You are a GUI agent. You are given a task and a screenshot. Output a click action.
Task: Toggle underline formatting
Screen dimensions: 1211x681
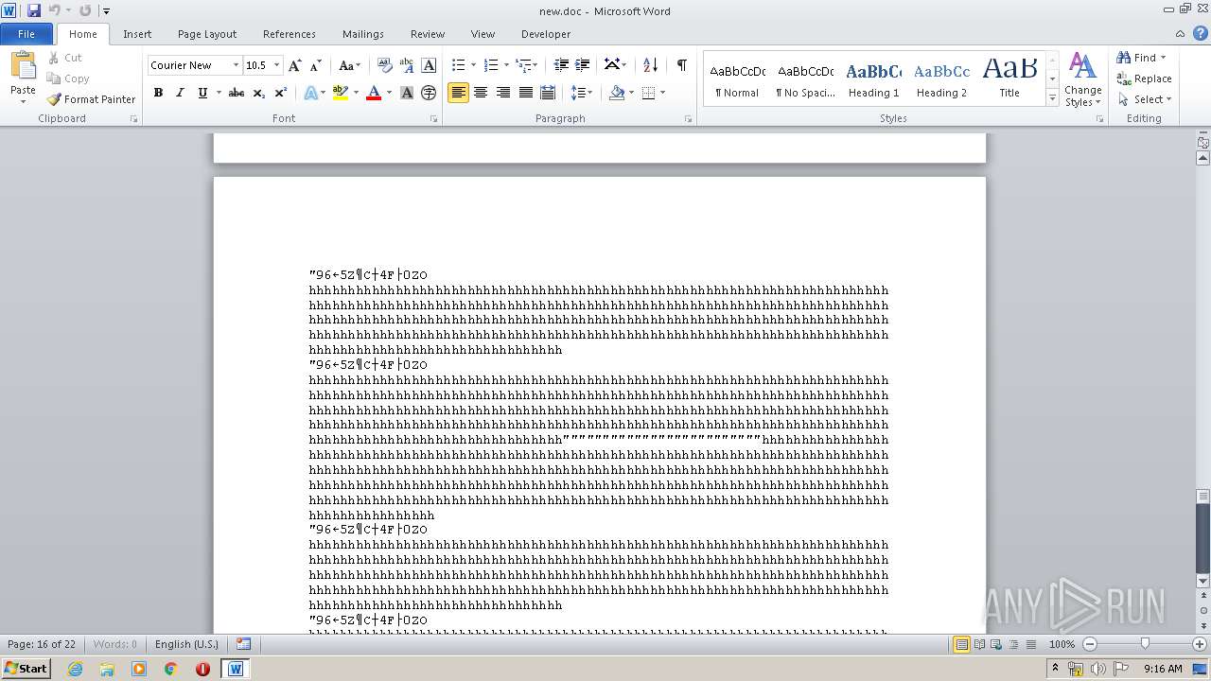pos(202,93)
